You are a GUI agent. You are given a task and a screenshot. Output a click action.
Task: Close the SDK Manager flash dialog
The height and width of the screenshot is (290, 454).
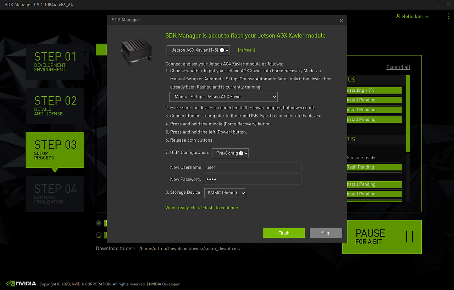[x=342, y=21]
